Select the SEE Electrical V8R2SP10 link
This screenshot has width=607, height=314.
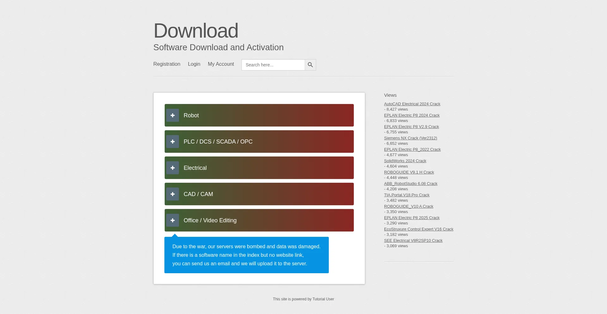tap(413, 241)
